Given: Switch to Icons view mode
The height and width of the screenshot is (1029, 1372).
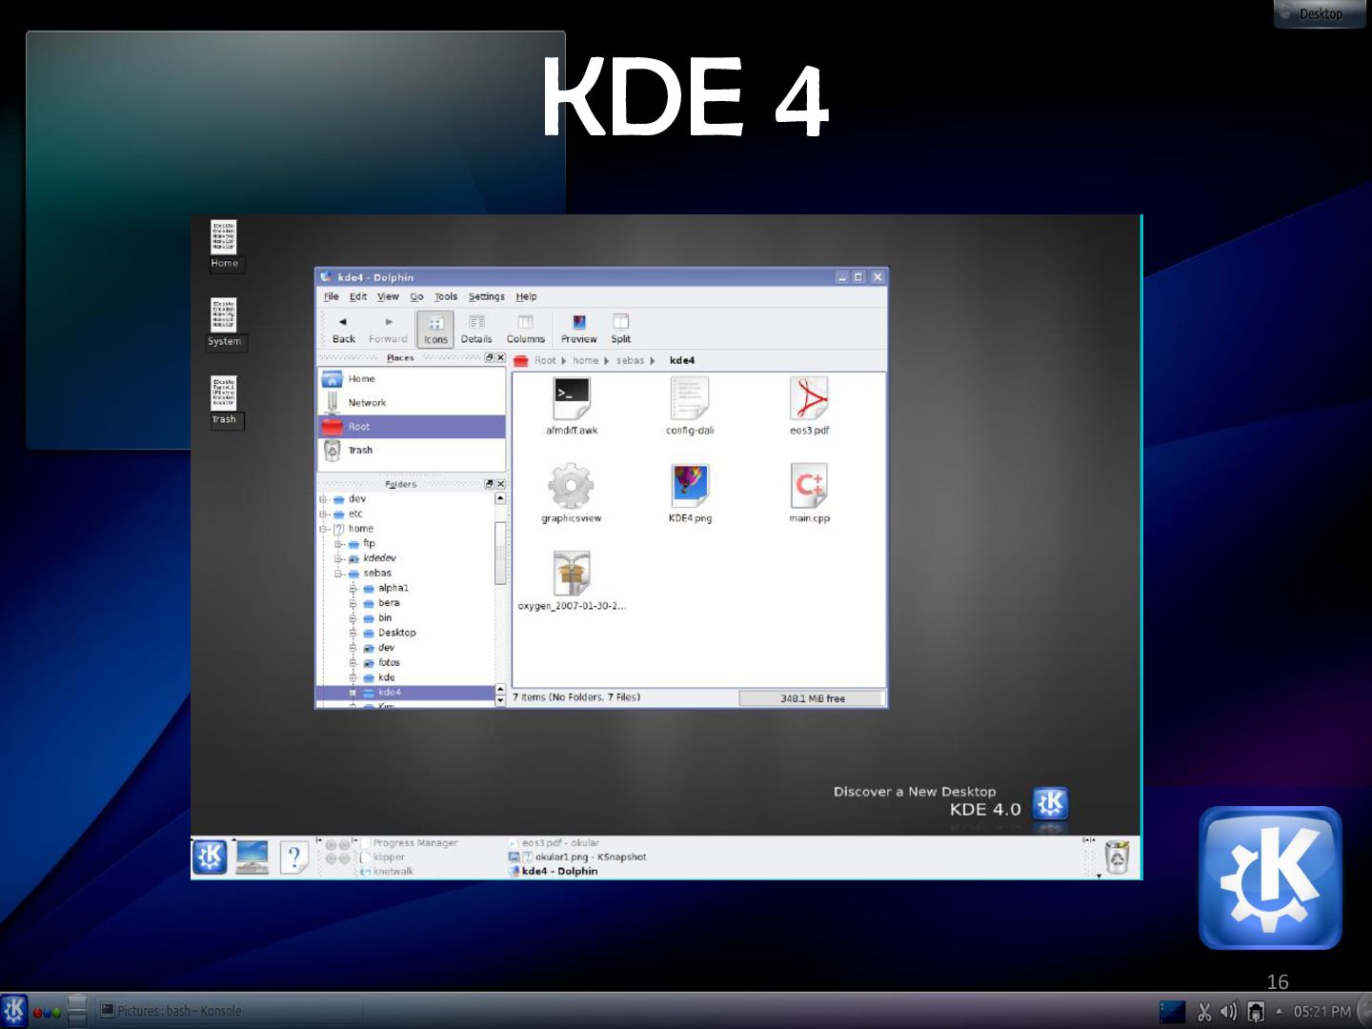Looking at the screenshot, I should (435, 329).
